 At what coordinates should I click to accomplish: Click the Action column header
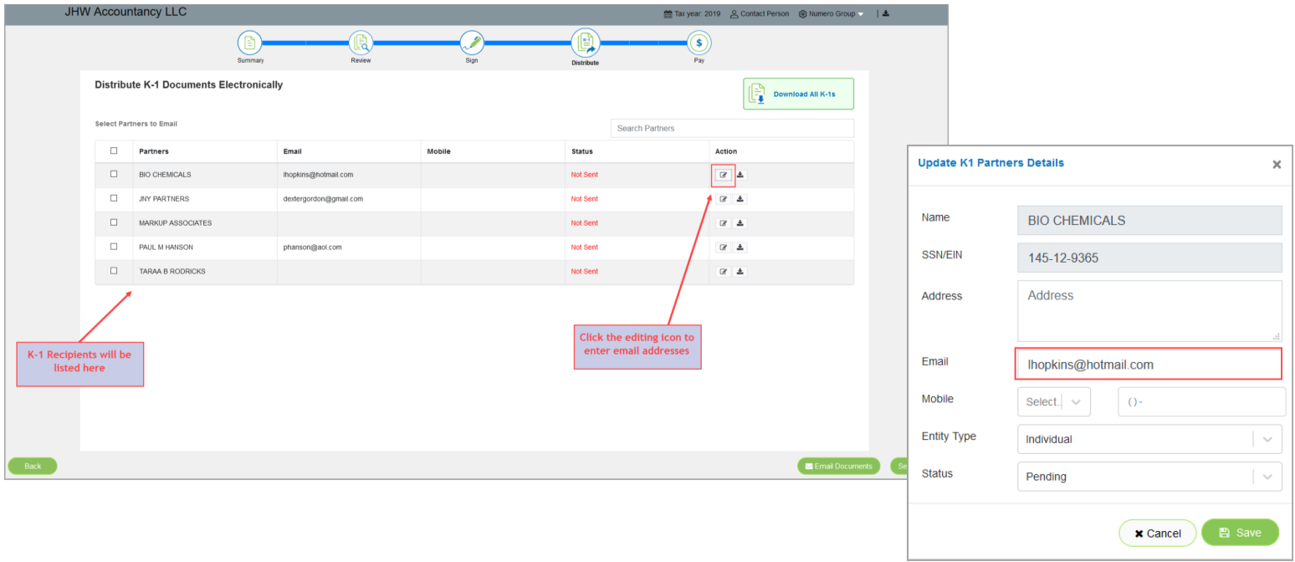(x=726, y=151)
